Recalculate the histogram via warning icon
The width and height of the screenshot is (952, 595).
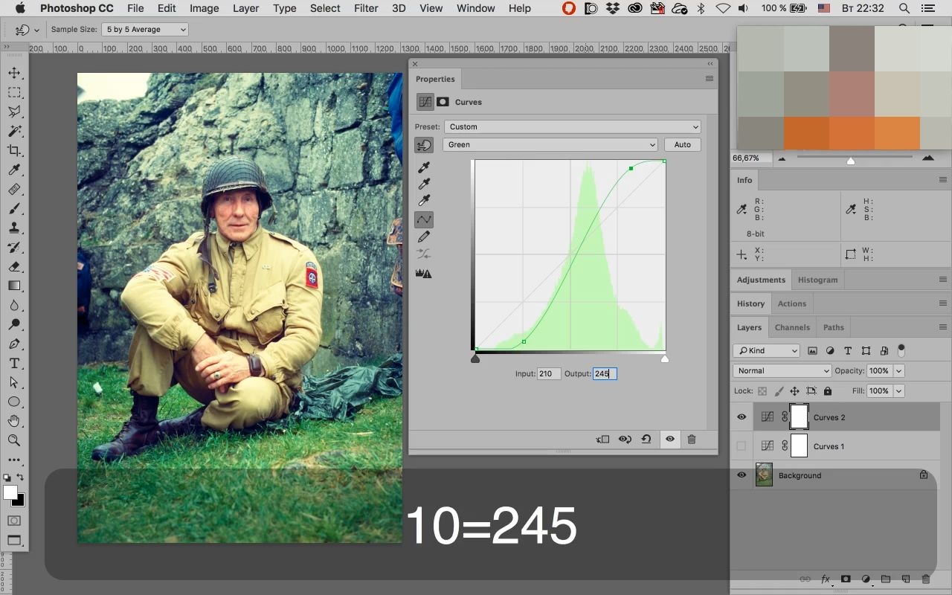[424, 273]
